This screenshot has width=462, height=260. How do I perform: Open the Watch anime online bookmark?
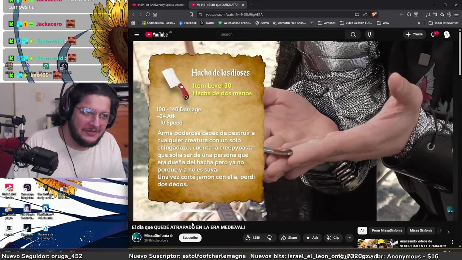[234, 23]
